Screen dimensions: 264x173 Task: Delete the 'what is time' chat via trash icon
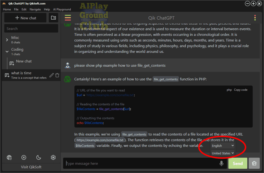coord(57,75)
